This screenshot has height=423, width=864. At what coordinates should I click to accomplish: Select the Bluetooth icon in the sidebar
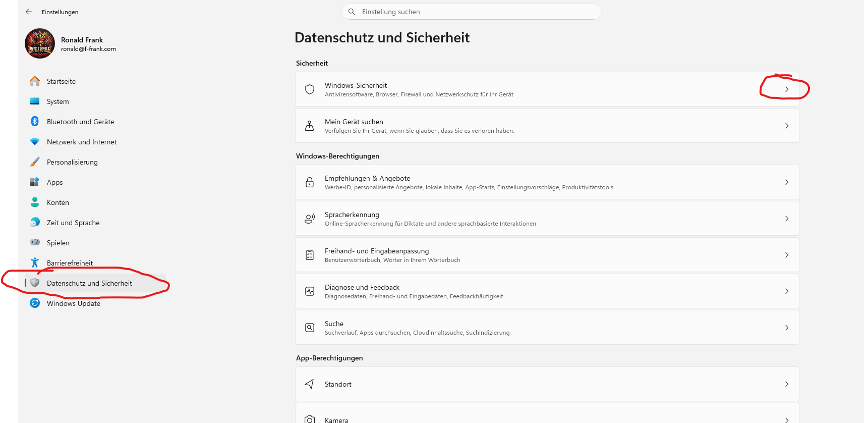click(x=35, y=121)
